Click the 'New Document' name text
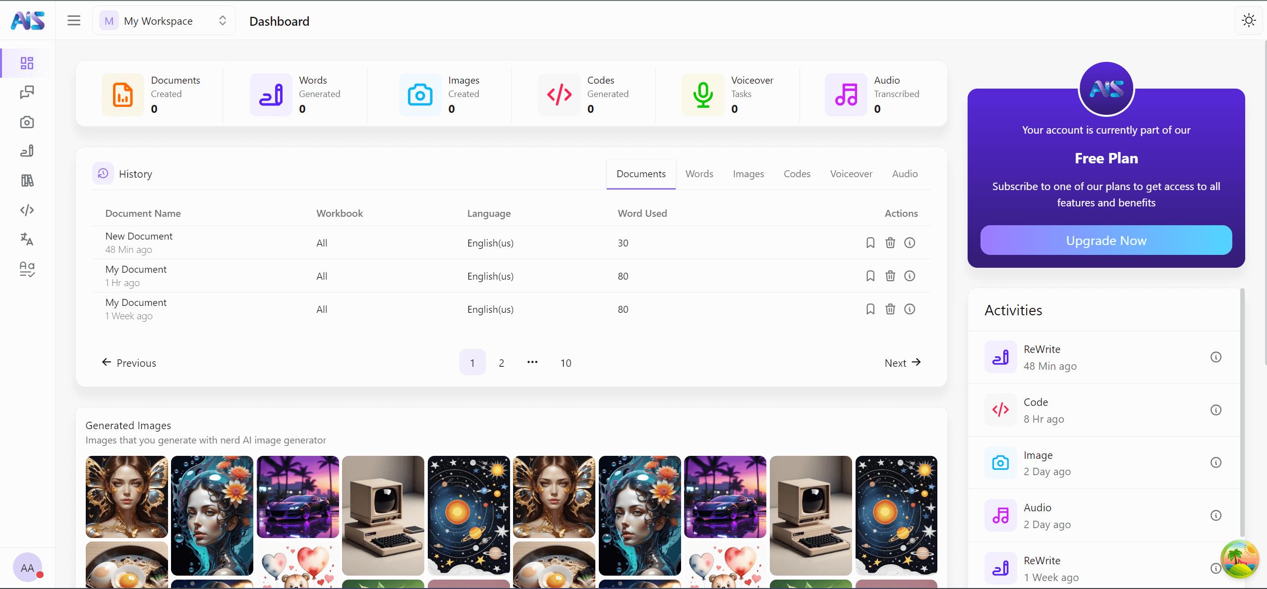Viewport: 1267px width, 589px height. [x=139, y=236]
